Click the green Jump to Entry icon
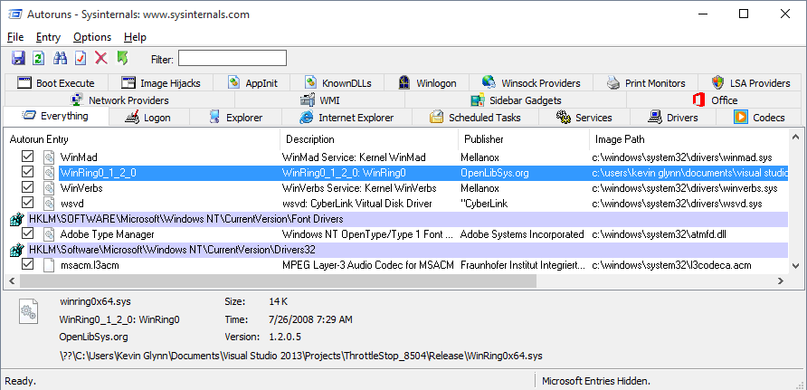Screen dimensions: 807x390 tap(122, 58)
